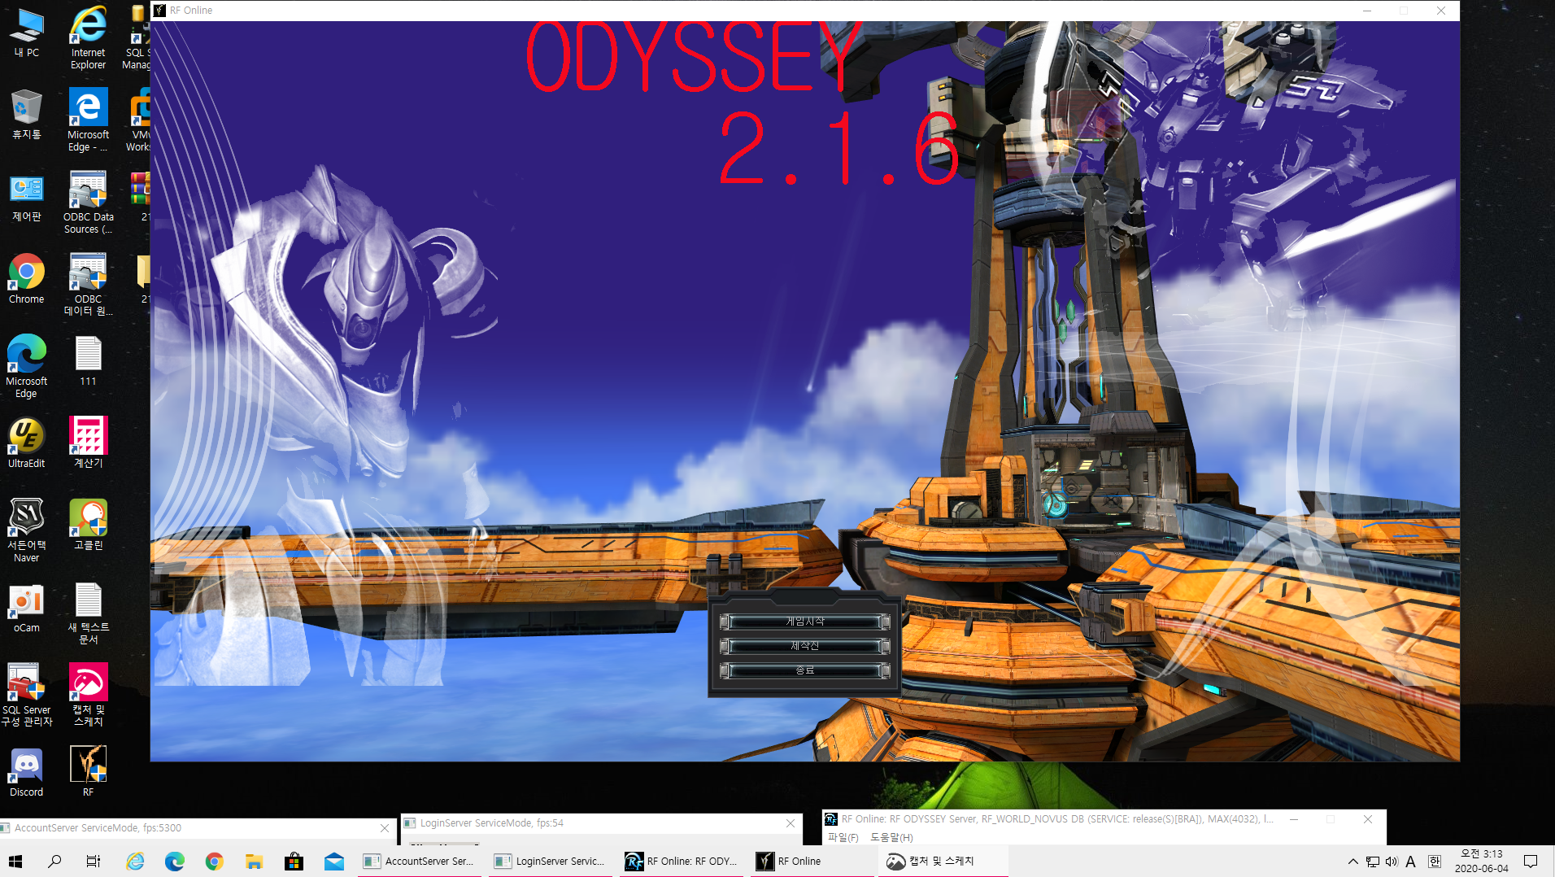
Task: Open the 휴지통 recycle bin icon
Action: pyautogui.click(x=26, y=114)
